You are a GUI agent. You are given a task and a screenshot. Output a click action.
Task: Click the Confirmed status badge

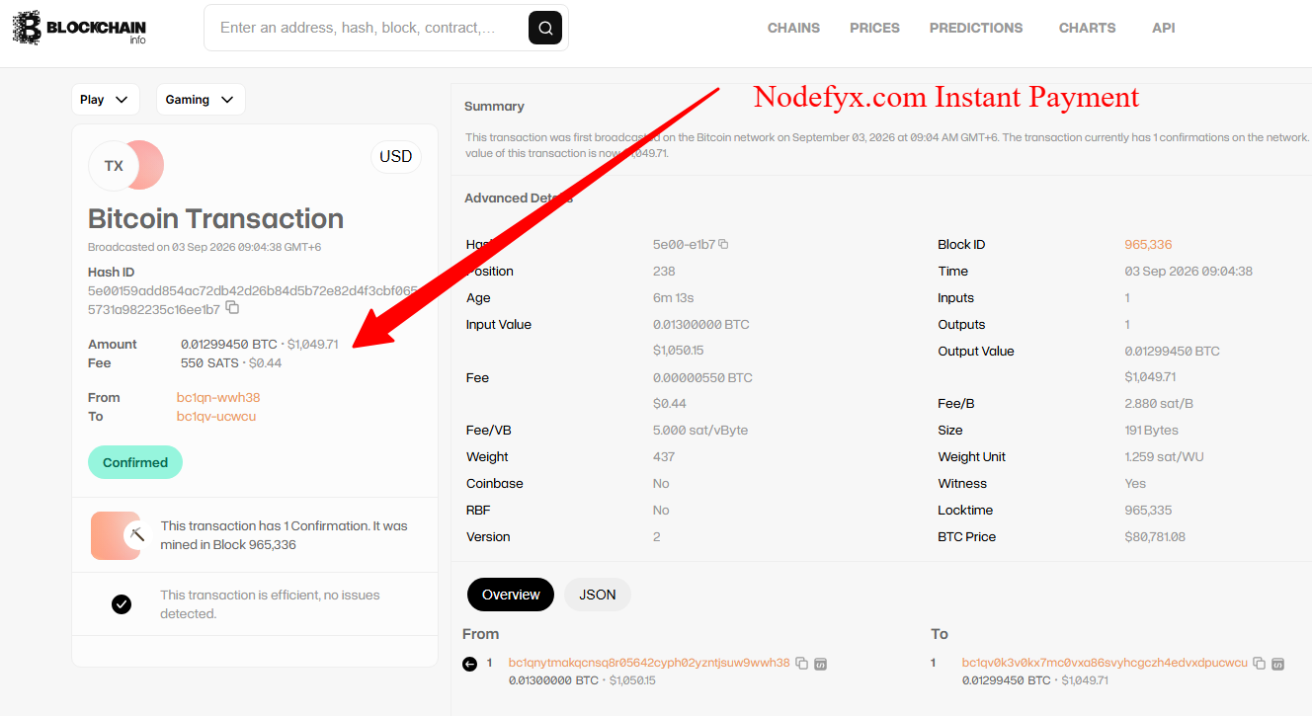[x=135, y=462]
